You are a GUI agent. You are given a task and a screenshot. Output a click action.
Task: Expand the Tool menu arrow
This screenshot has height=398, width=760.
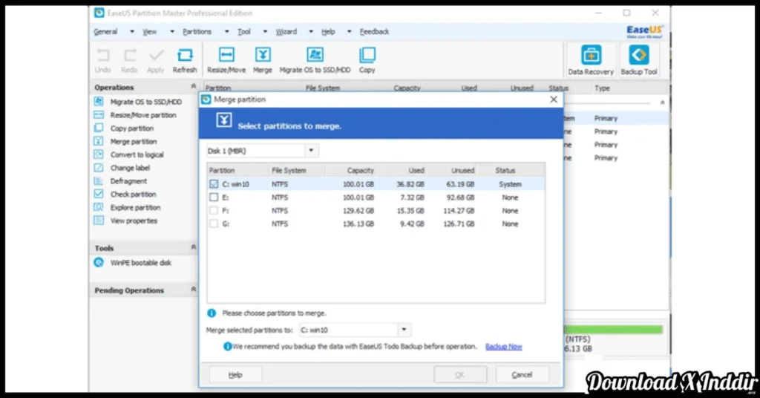[x=265, y=31]
